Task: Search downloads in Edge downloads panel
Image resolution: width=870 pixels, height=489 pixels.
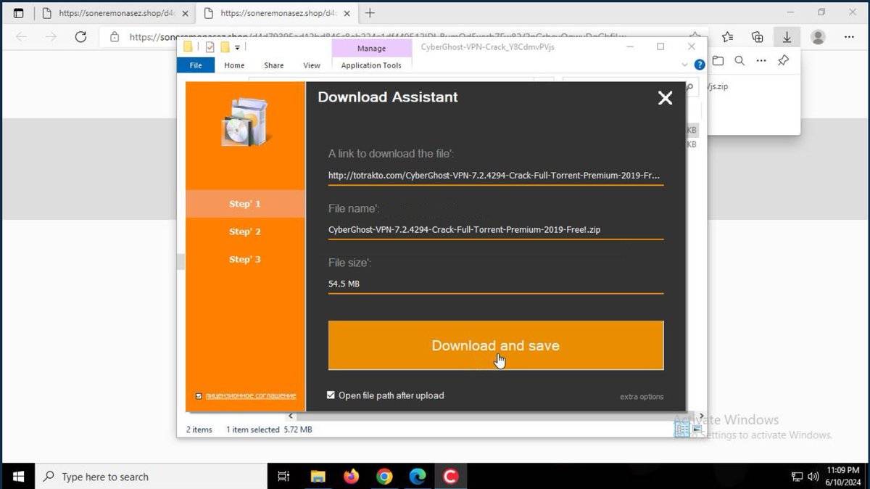Action: 739,61
